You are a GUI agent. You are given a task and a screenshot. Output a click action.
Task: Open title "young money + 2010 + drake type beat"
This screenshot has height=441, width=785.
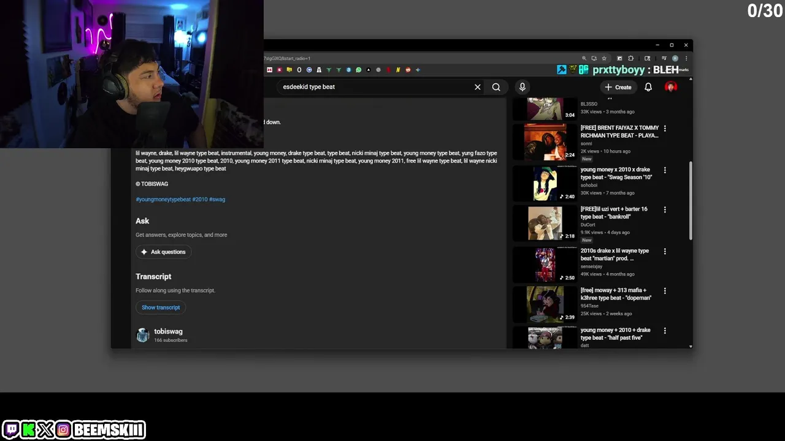pos(616,334)
